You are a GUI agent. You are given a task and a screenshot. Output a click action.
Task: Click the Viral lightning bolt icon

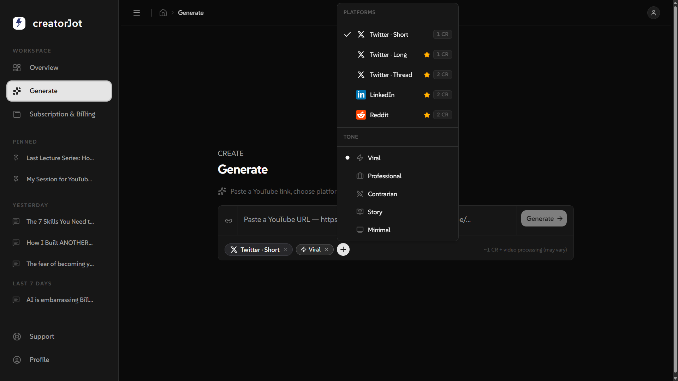point(359,158)
